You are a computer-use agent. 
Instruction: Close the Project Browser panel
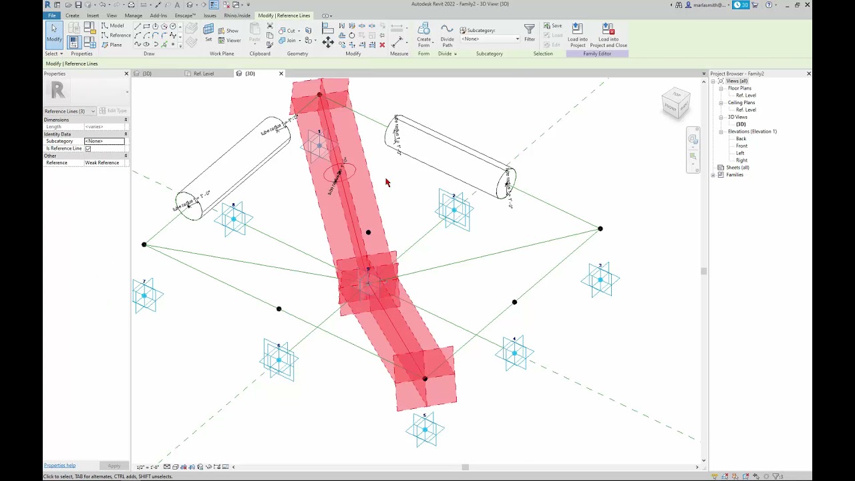809,73
